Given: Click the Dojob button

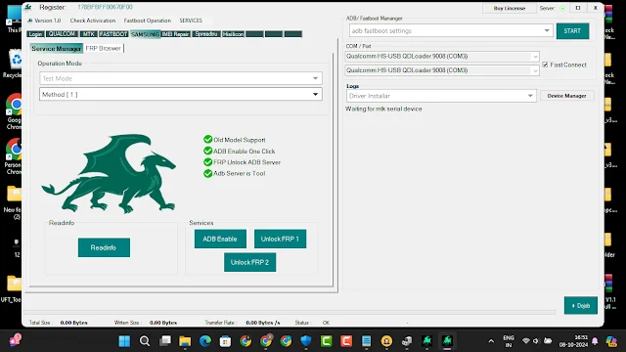Looking at the screenshot, I should 581,305.
